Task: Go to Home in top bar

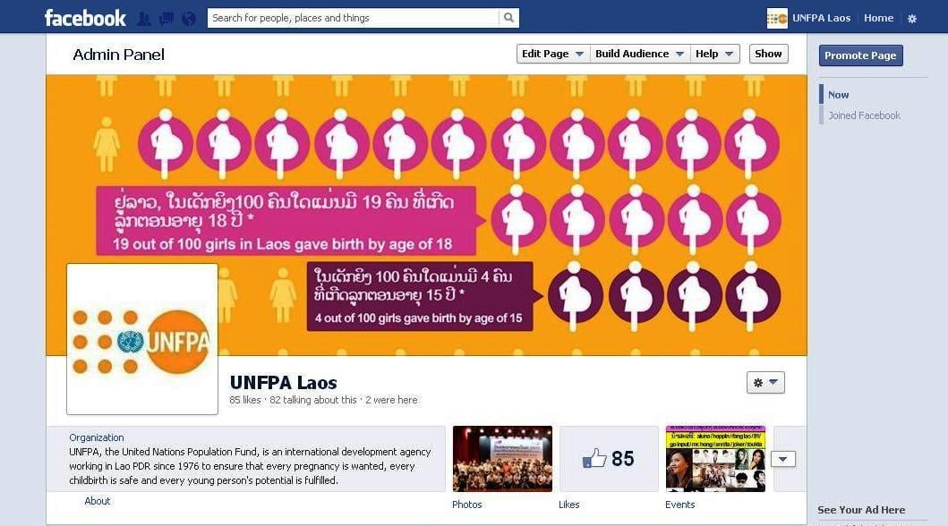Action: (x=878, y=18)
